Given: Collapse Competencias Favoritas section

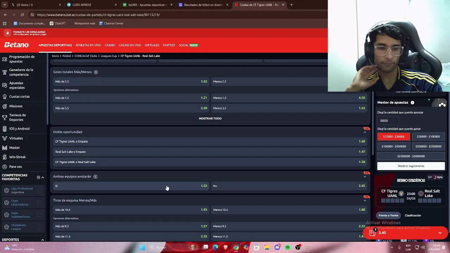Looking at the screenshot, I should click(43, 177).
